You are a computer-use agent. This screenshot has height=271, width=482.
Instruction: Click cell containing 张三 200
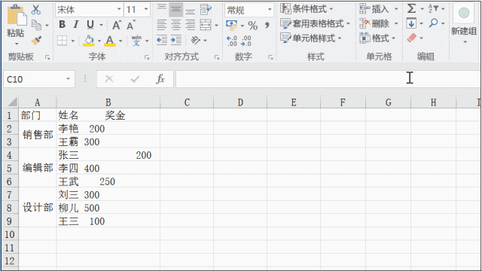108,155
